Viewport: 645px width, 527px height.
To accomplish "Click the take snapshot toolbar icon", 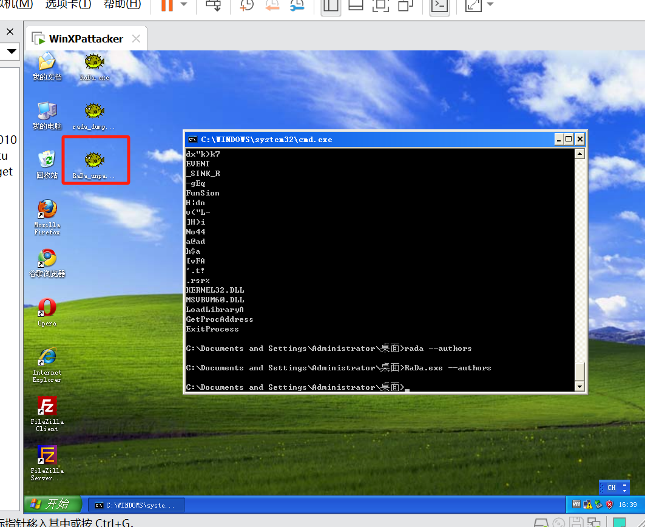I will click(x=246, y=5).
